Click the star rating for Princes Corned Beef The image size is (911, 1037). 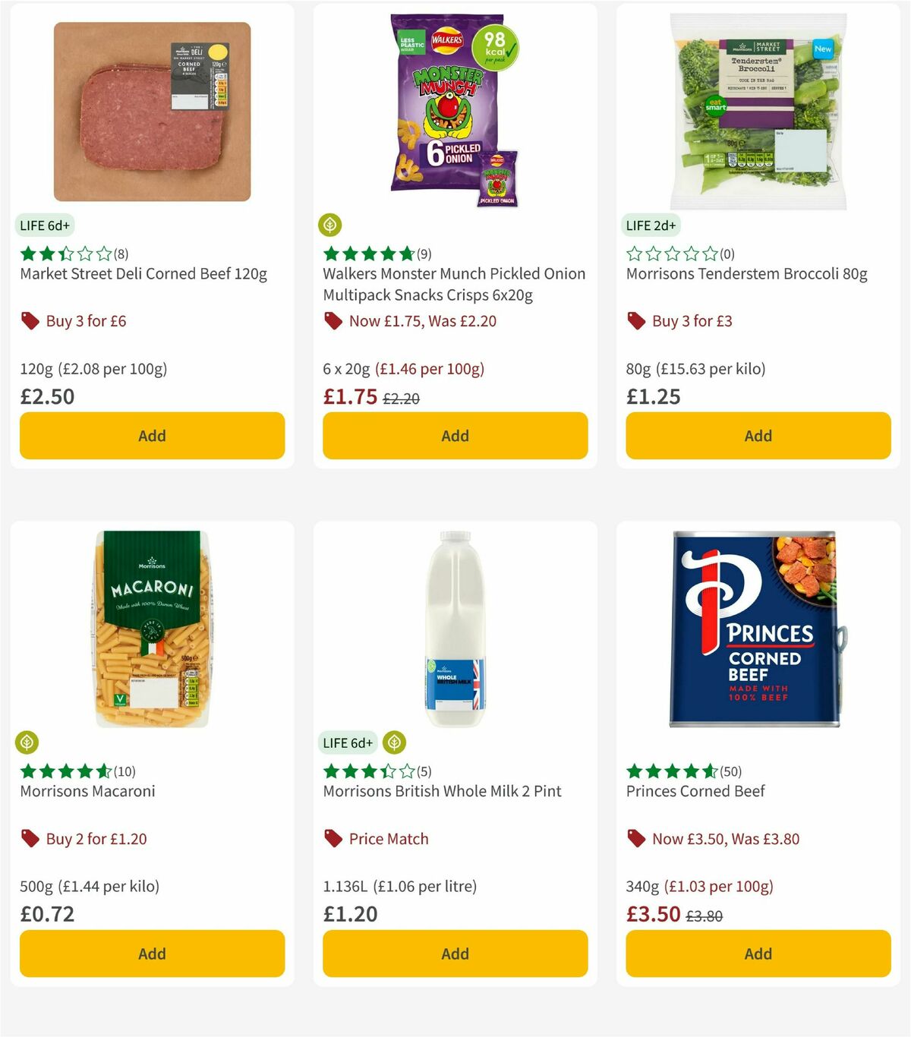(670, 771)
